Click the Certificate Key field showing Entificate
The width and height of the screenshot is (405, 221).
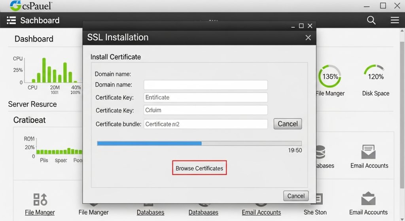click(206, 97)
